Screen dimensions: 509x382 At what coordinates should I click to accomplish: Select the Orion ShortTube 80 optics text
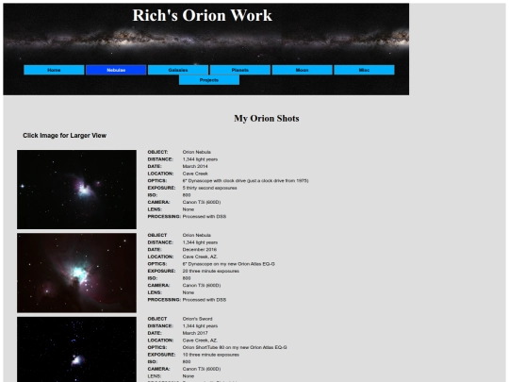pos(235,347)
